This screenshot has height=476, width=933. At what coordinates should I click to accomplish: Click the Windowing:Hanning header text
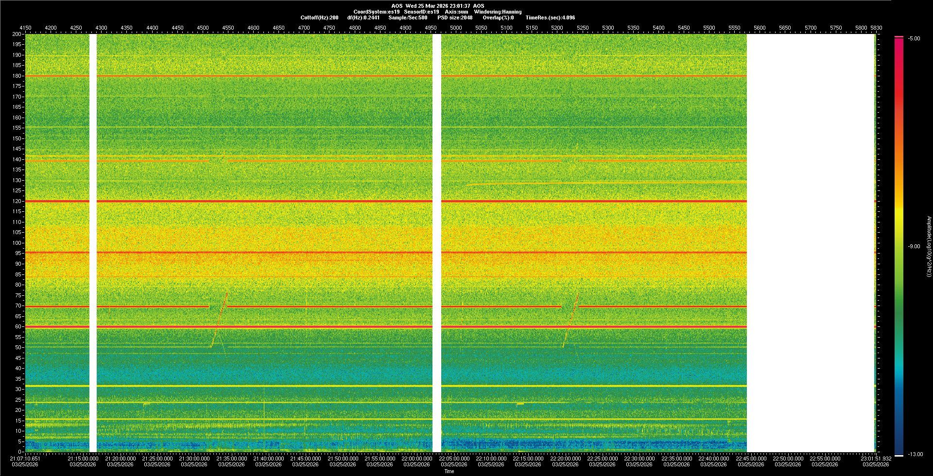[x=498, y=12]
